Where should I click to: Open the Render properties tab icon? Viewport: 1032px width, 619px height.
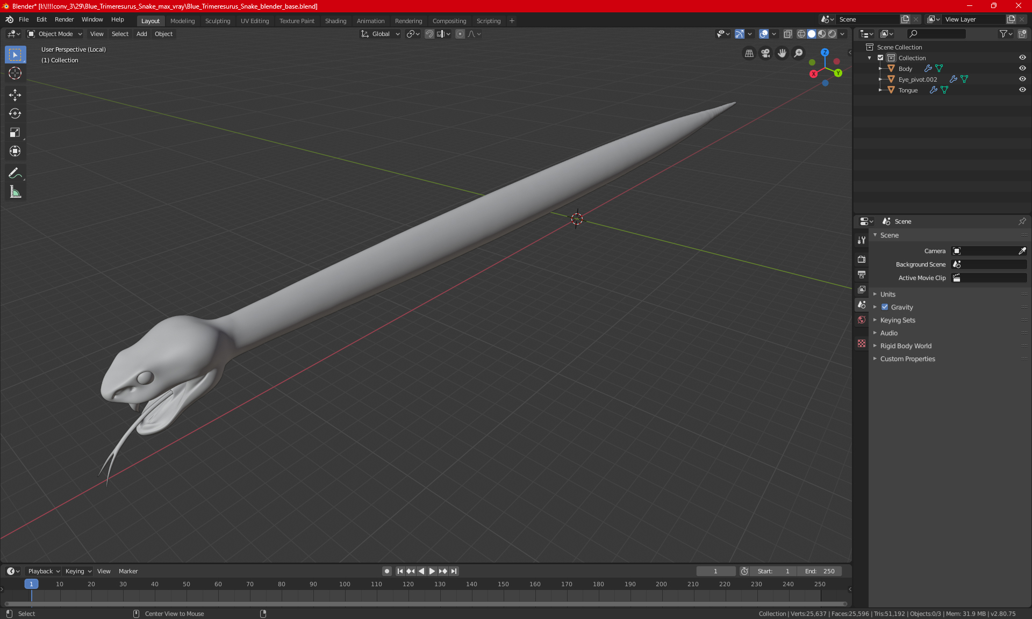(862, 260)
